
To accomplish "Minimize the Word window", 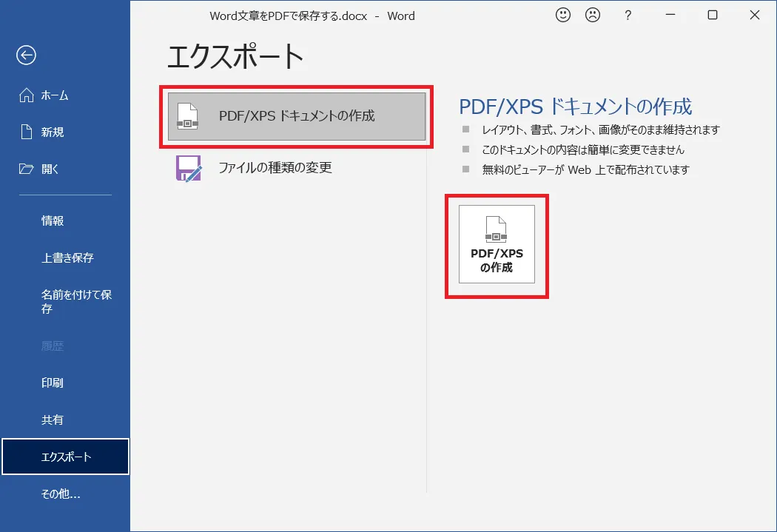I will [670, 15].
